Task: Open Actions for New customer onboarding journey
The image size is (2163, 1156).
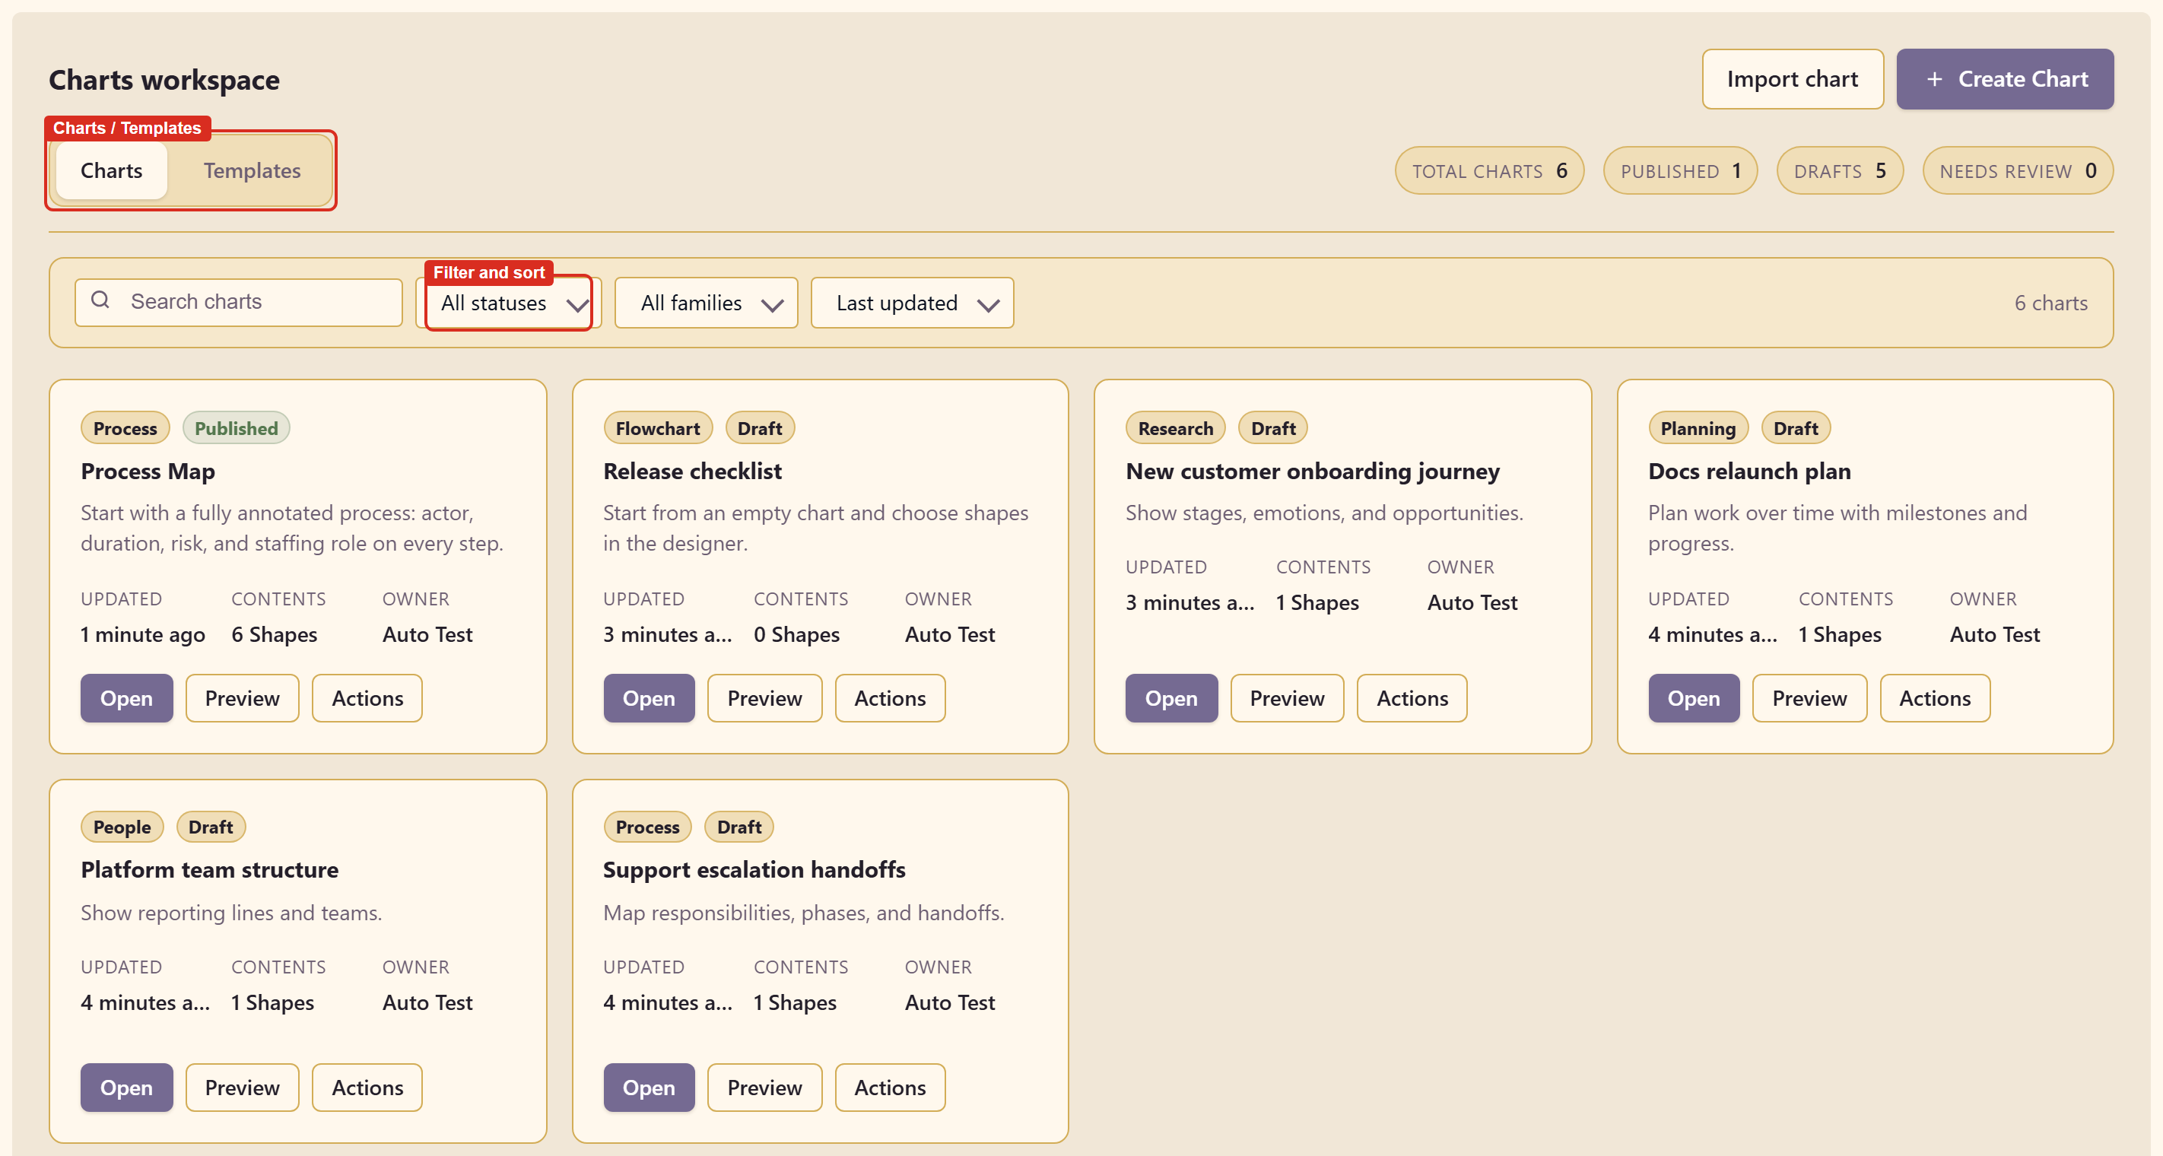Action: coord(1412,697)
